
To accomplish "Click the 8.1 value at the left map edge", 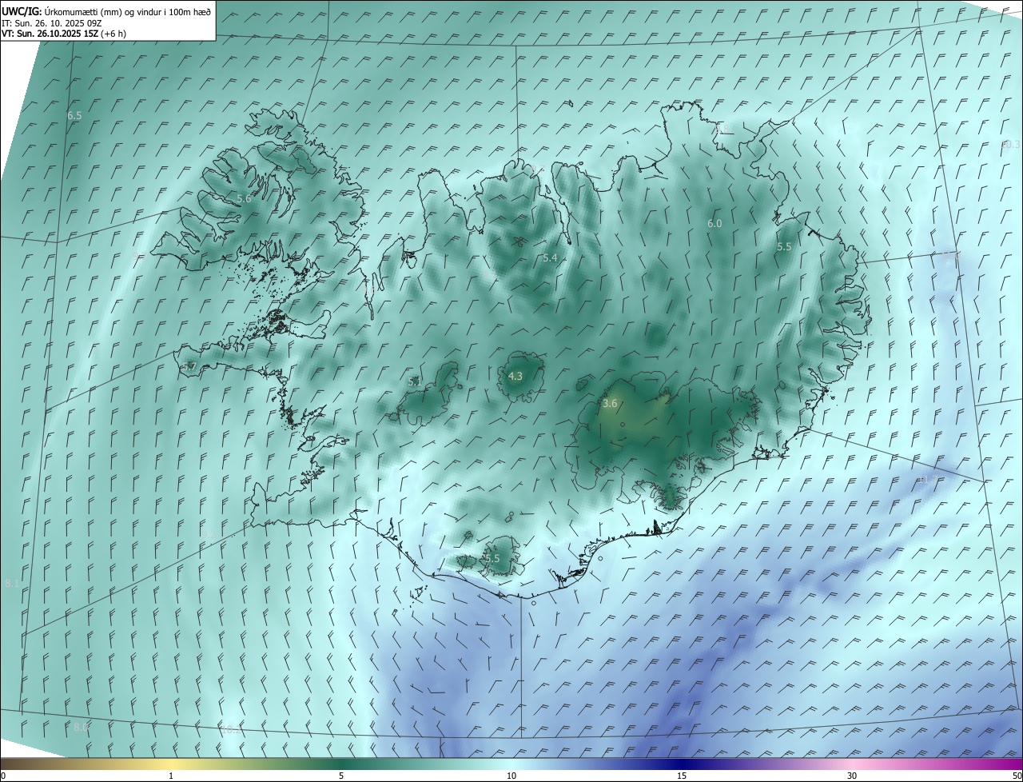I will click(12, 585).
